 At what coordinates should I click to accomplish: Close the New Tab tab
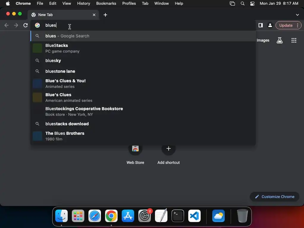[94, 15]
